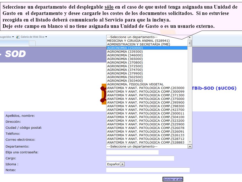Screen dimensions: 242x182
Task: Select AGRONOMIA (346000) option
Action: point(147,55)
